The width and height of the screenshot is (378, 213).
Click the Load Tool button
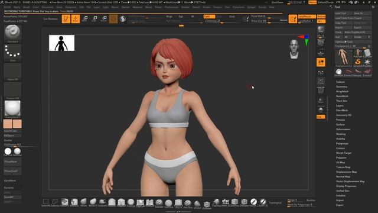[343, 13]
